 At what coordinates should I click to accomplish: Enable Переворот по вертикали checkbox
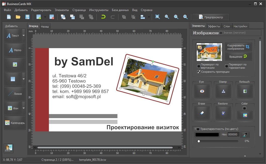pos(199,66)
